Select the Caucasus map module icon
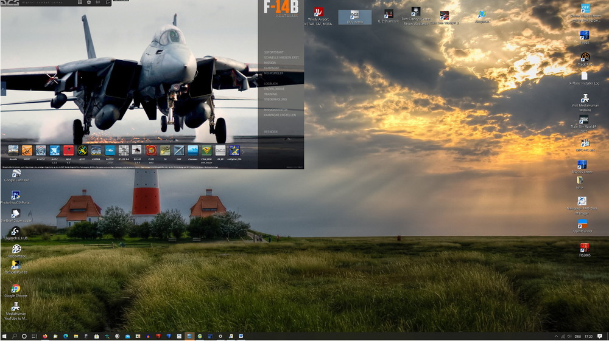The image size is (609, 341). (192, 150)
